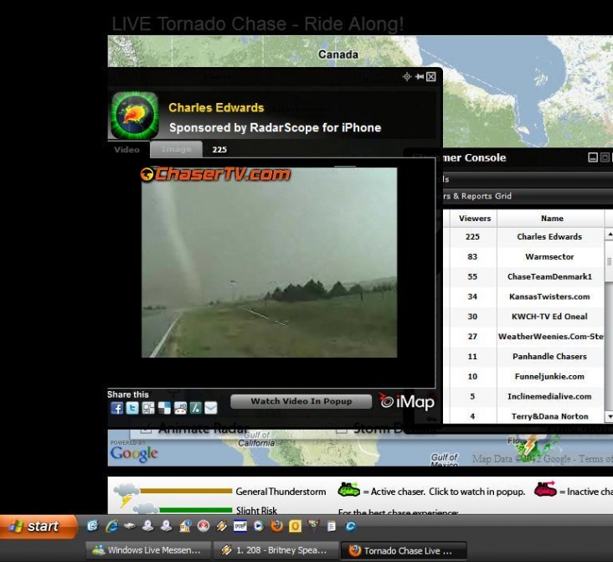Sort table by Viewers column header
The image size is (613, 562).
click(x=474, y=219)
